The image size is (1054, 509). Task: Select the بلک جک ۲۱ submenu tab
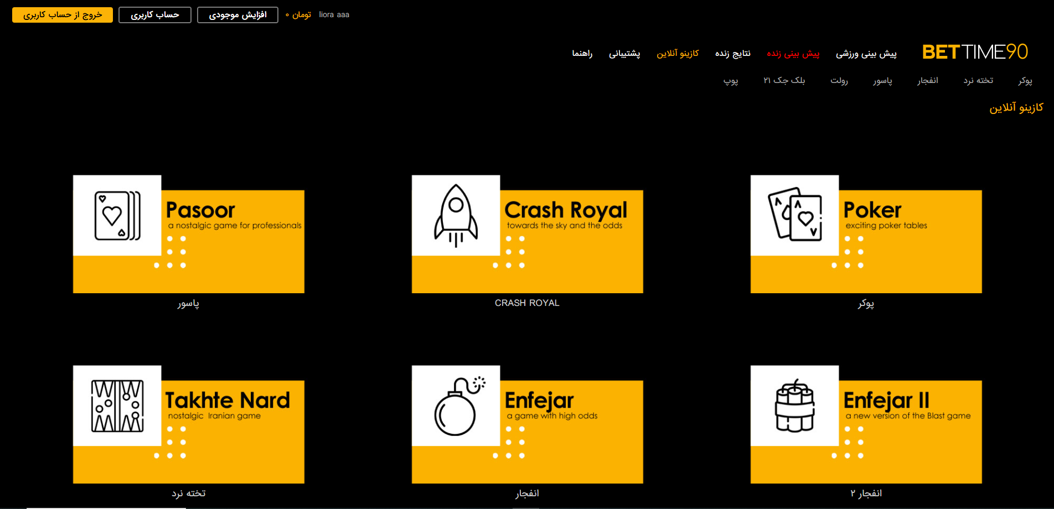coord(784,81)
